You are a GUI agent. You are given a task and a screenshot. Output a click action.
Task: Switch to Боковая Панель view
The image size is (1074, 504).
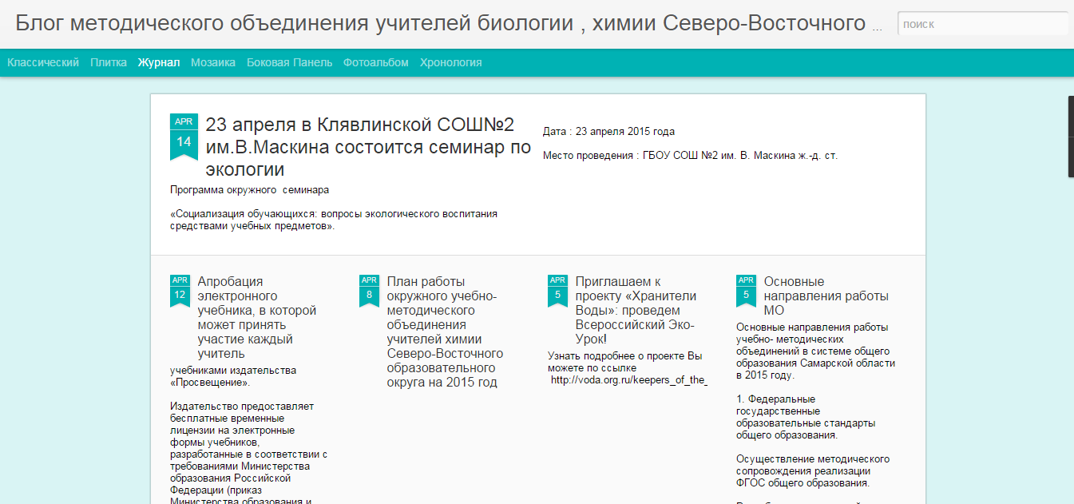289,61
